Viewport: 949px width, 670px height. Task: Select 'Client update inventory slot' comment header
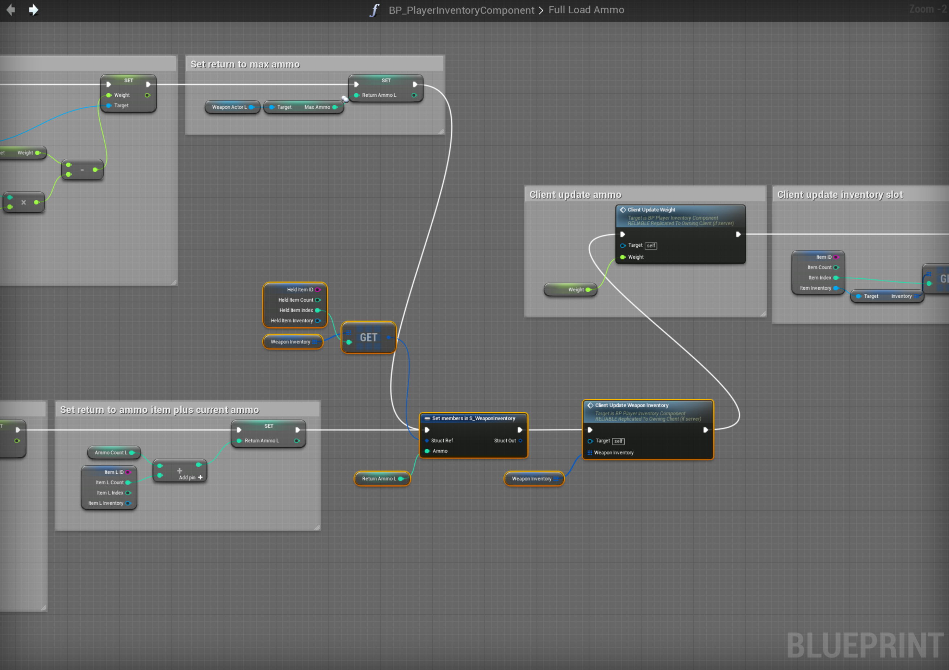tap(840, 195)
